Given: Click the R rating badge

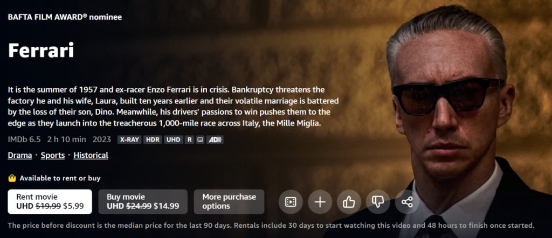Looking at the screenshot, I should 189,139.
